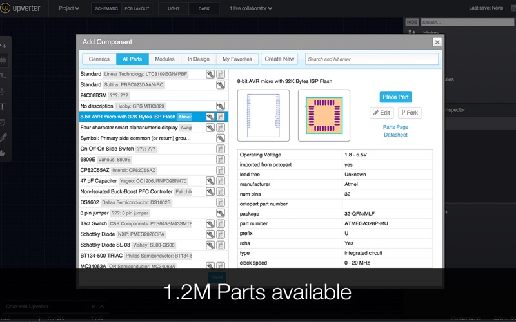Fork the selected part

pos(410,113)
